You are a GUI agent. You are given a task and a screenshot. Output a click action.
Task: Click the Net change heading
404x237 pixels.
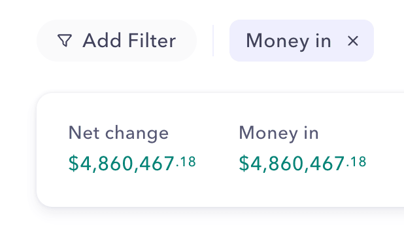click(x=118, y=133)
